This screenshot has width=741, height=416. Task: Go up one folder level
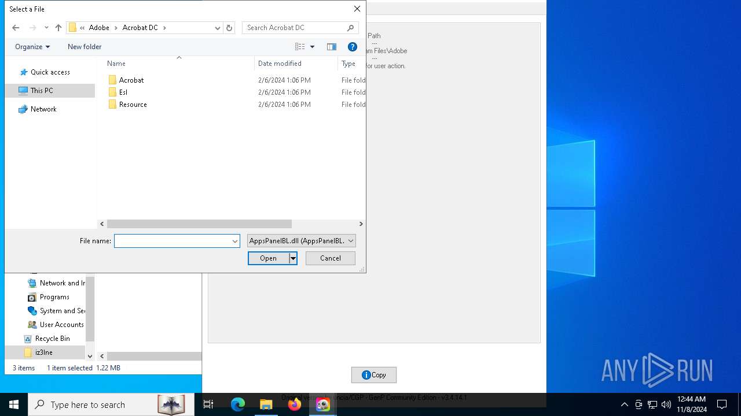pyautogui.click(x=58, y=28)
